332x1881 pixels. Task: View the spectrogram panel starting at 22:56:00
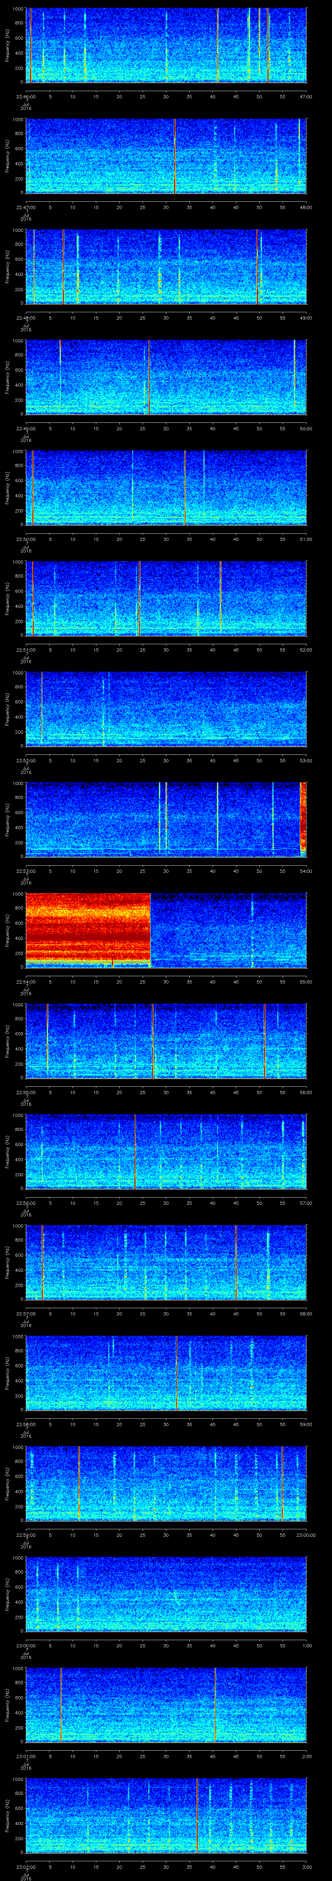click(x=166, y=1152)
